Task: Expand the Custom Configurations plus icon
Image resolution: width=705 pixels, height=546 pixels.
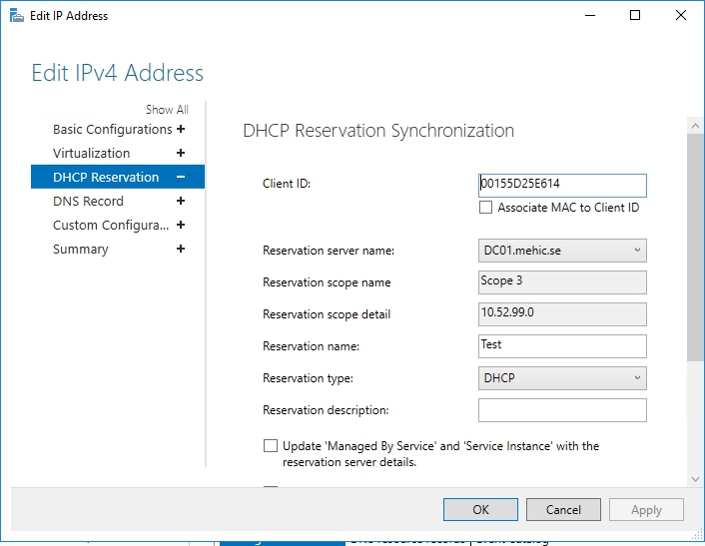Action: 181,225
